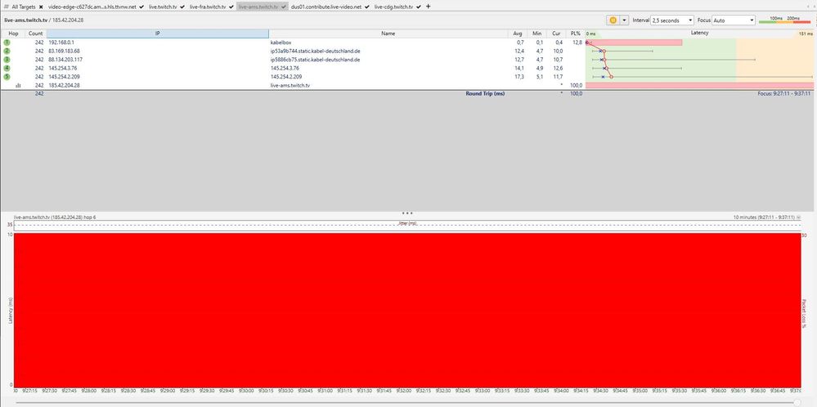Click the check icon on live-cdg.twitch.tv tab
817x407 pixels.
(x=419, y=7)
